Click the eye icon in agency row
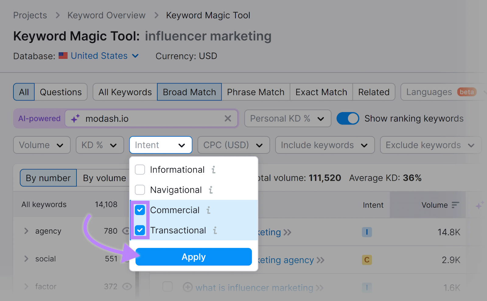Screen dimensions: 487x301 126,231
